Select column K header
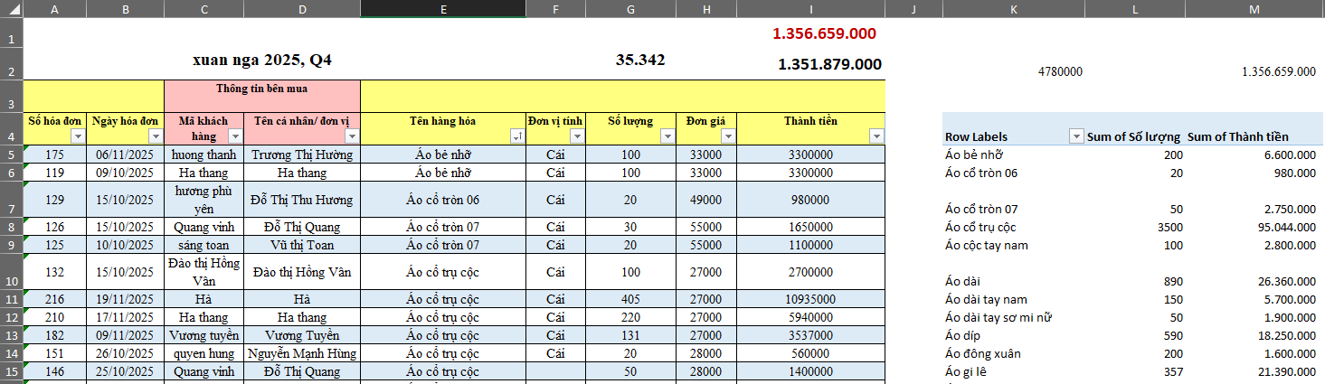Image resolution: width=1325 pixels, height=384 pixels. point(1013,9)
